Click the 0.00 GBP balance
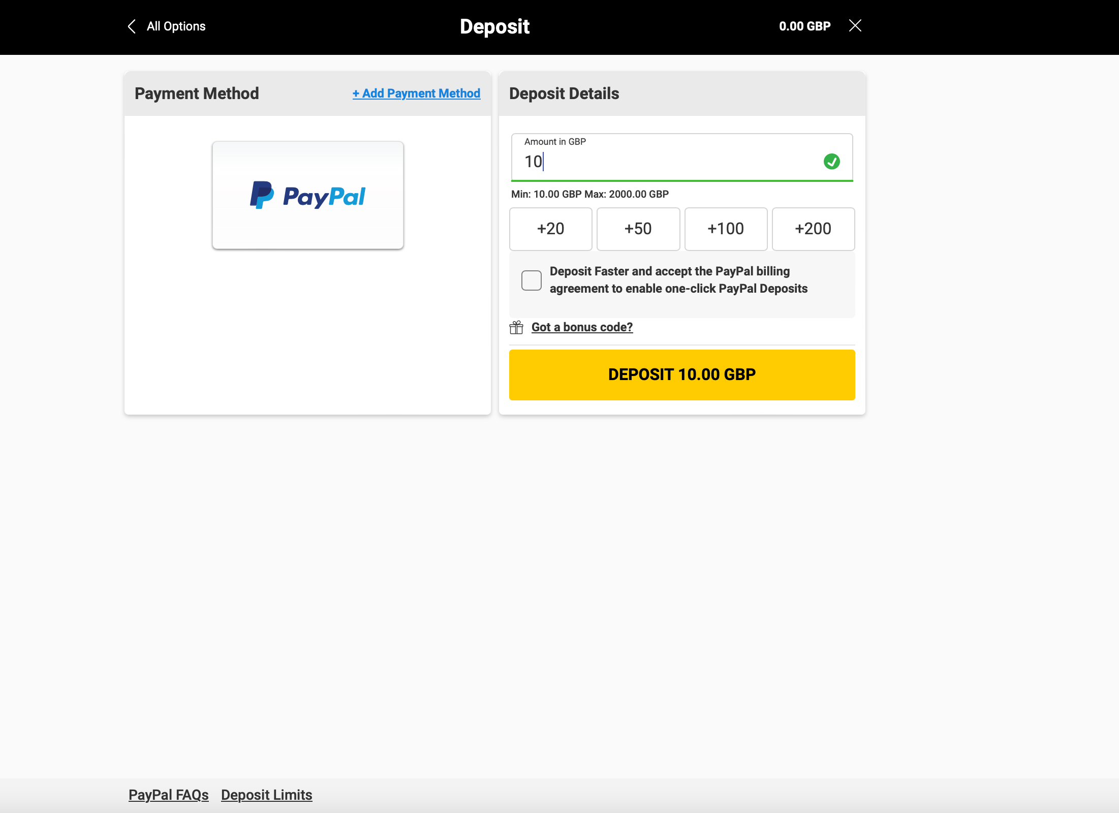The width and height of the screenshot is (1119, 813). (x=805, y=26)
